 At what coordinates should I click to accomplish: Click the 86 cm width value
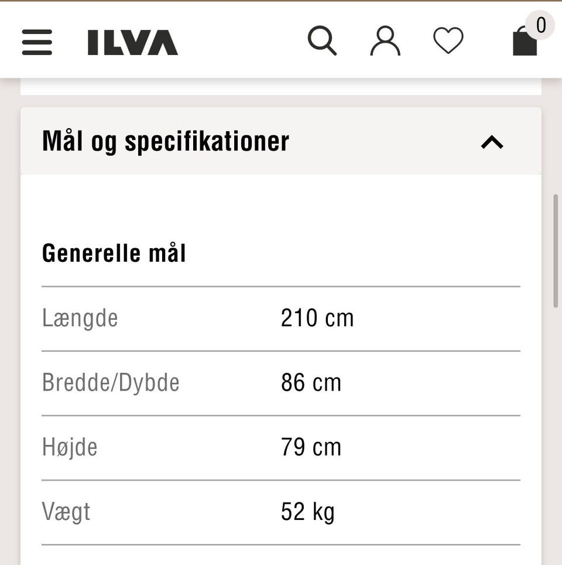[311, 383]
